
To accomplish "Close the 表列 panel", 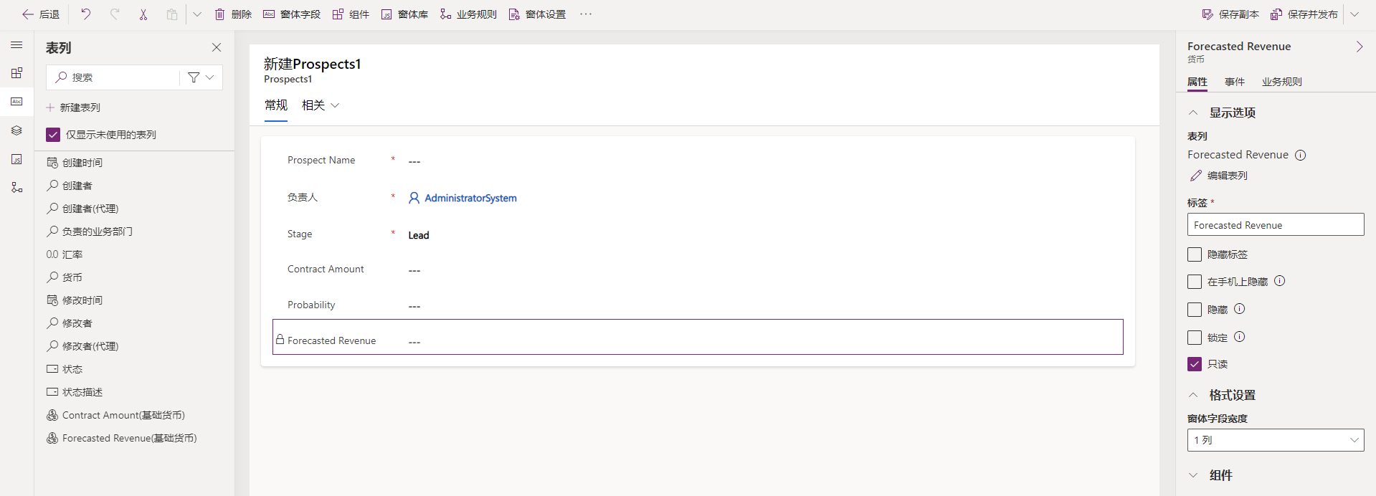I will point(217,47).
